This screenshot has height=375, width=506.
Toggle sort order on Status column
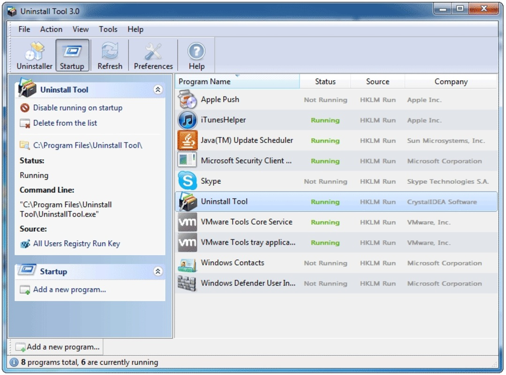pos(325,81)
